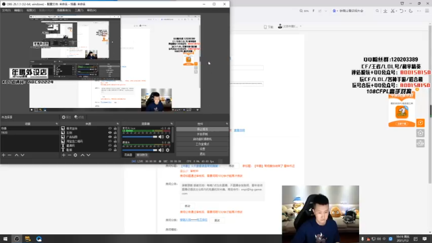The image size is (432, 243).
Task: Click 停止推流 stop streaming button
Action: pyautogui.click(x=202, y=129)
